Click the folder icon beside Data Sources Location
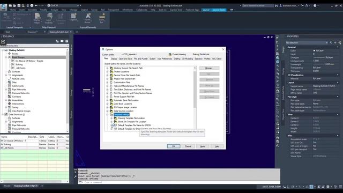 point(111,111)
